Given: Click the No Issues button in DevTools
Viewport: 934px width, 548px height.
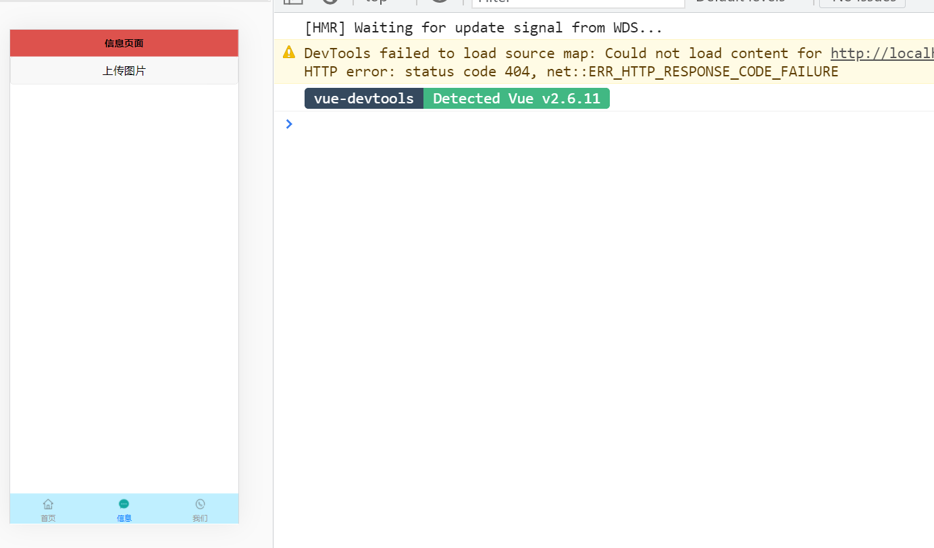Looking at the screenshot, I should pos(862,1).
